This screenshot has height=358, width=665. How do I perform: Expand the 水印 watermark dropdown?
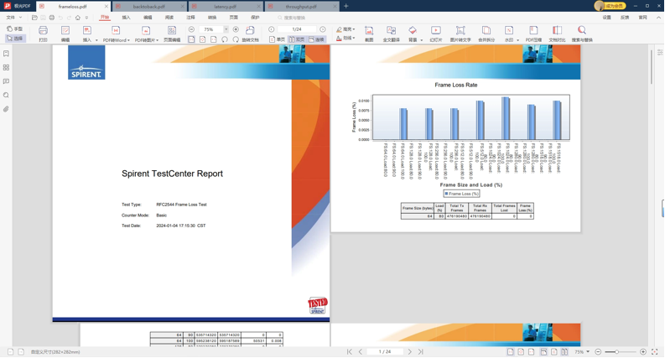pos(518,40)
